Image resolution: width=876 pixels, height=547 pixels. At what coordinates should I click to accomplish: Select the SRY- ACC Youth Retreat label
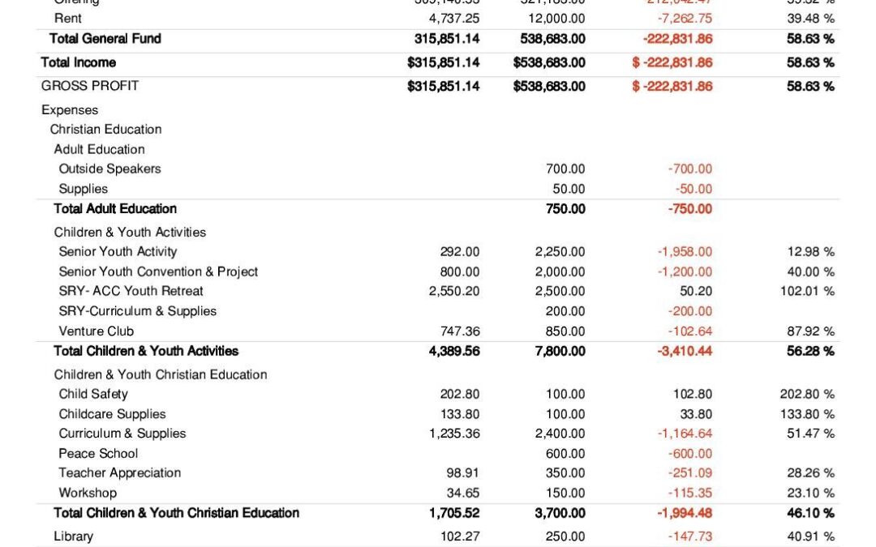[131, 291]
